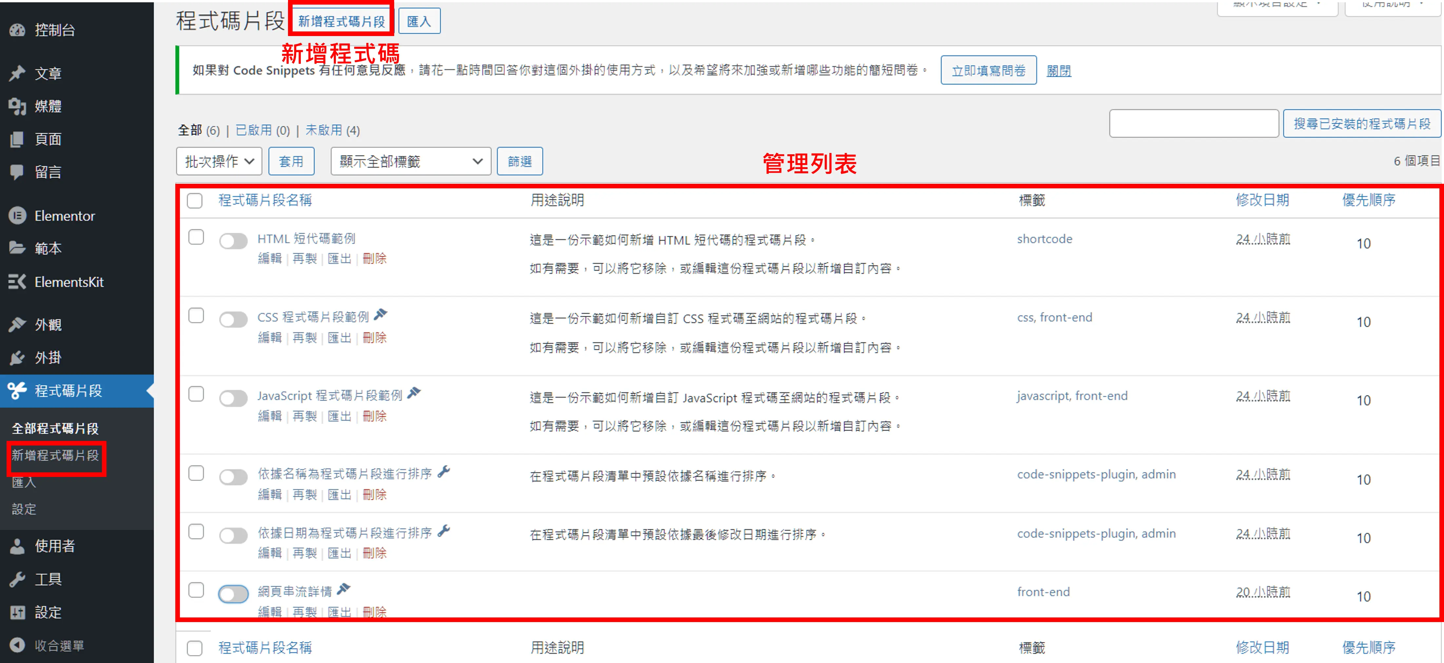Show the 已啟用 (0) filter view
Image resolution: width=1444 pixels, height=663 pixels.
pos(262,130)
